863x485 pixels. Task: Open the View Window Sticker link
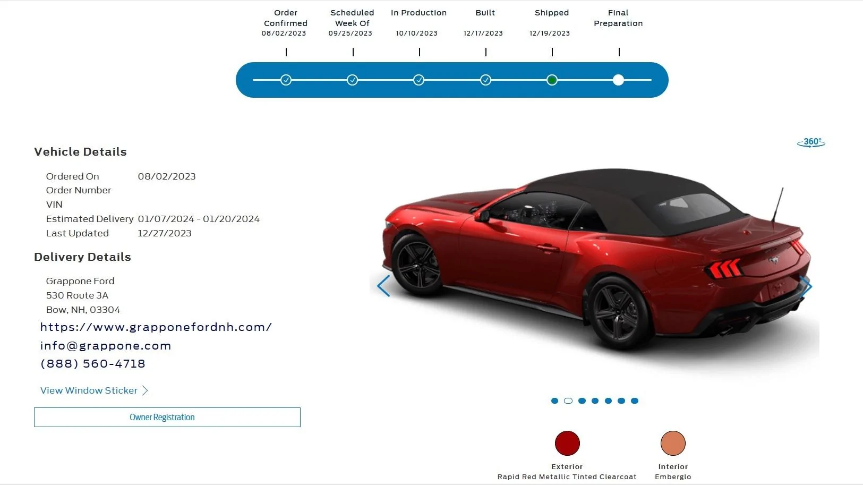89,390
